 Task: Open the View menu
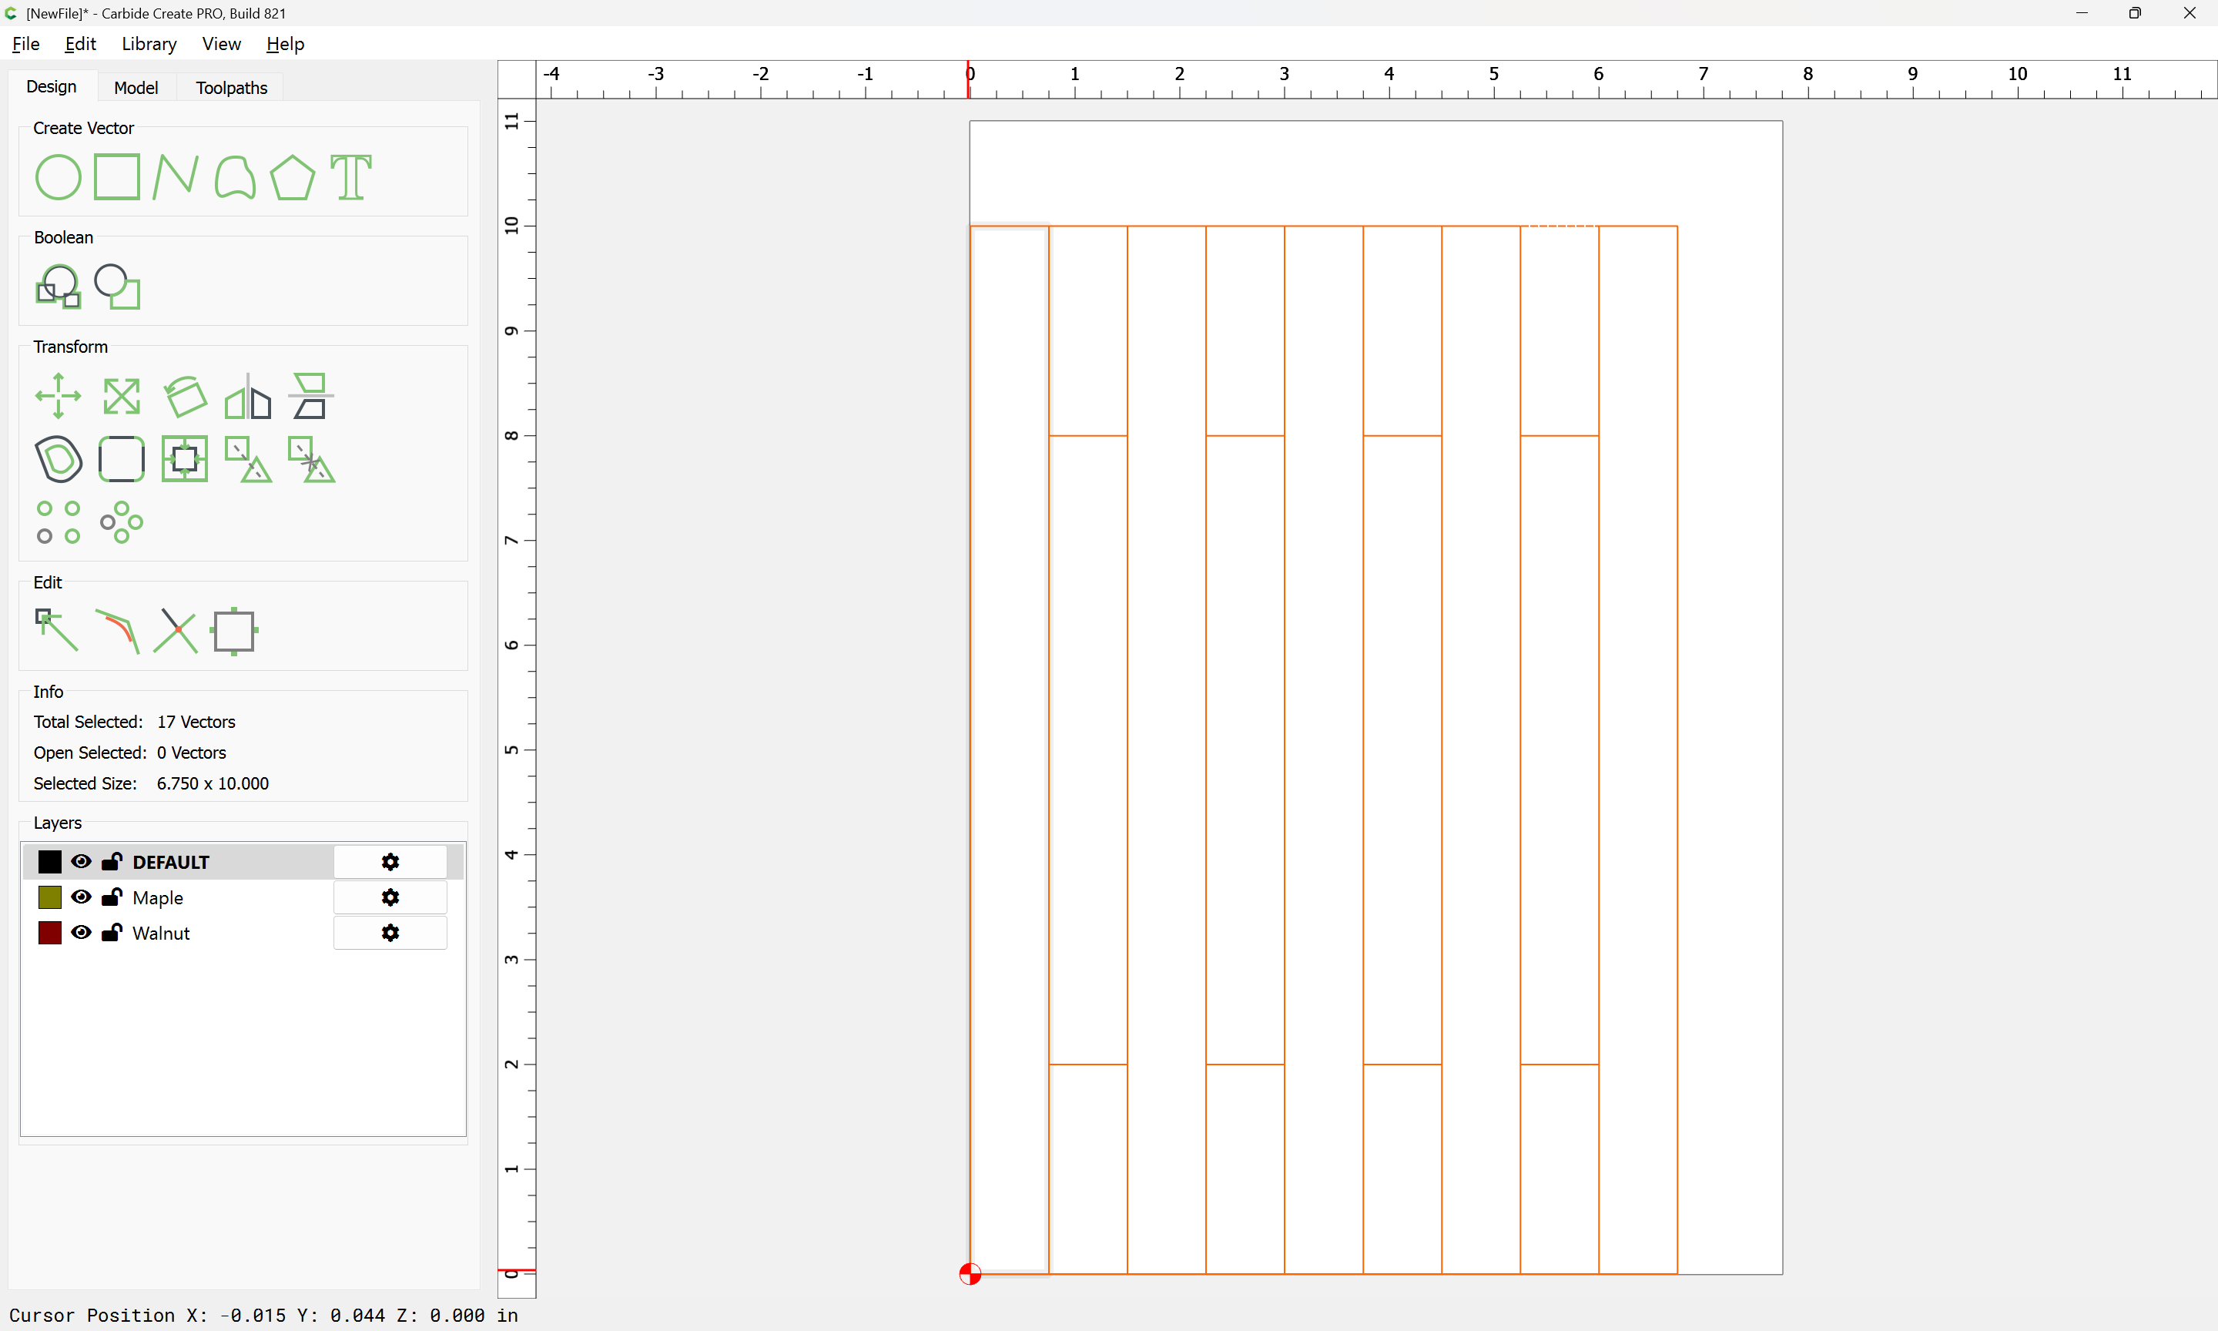(220, 44)
